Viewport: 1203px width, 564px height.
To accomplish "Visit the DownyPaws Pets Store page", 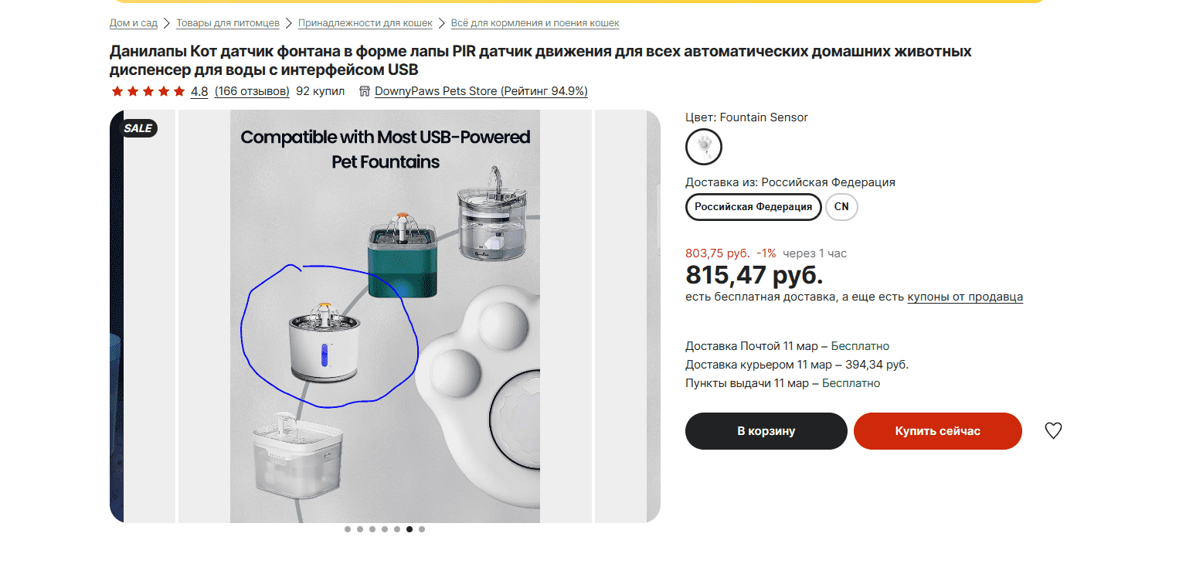I will click(481, 91).
